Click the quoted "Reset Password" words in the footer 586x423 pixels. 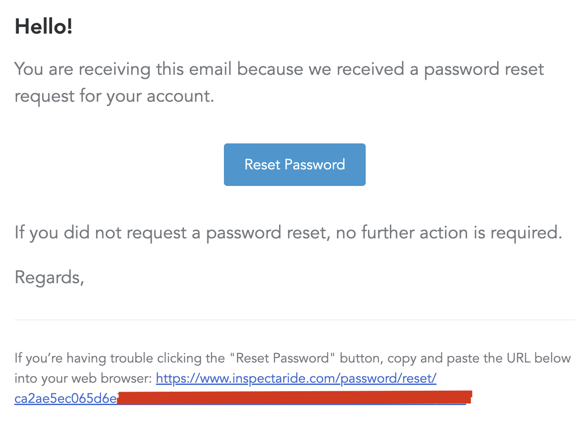click(283, 358)
